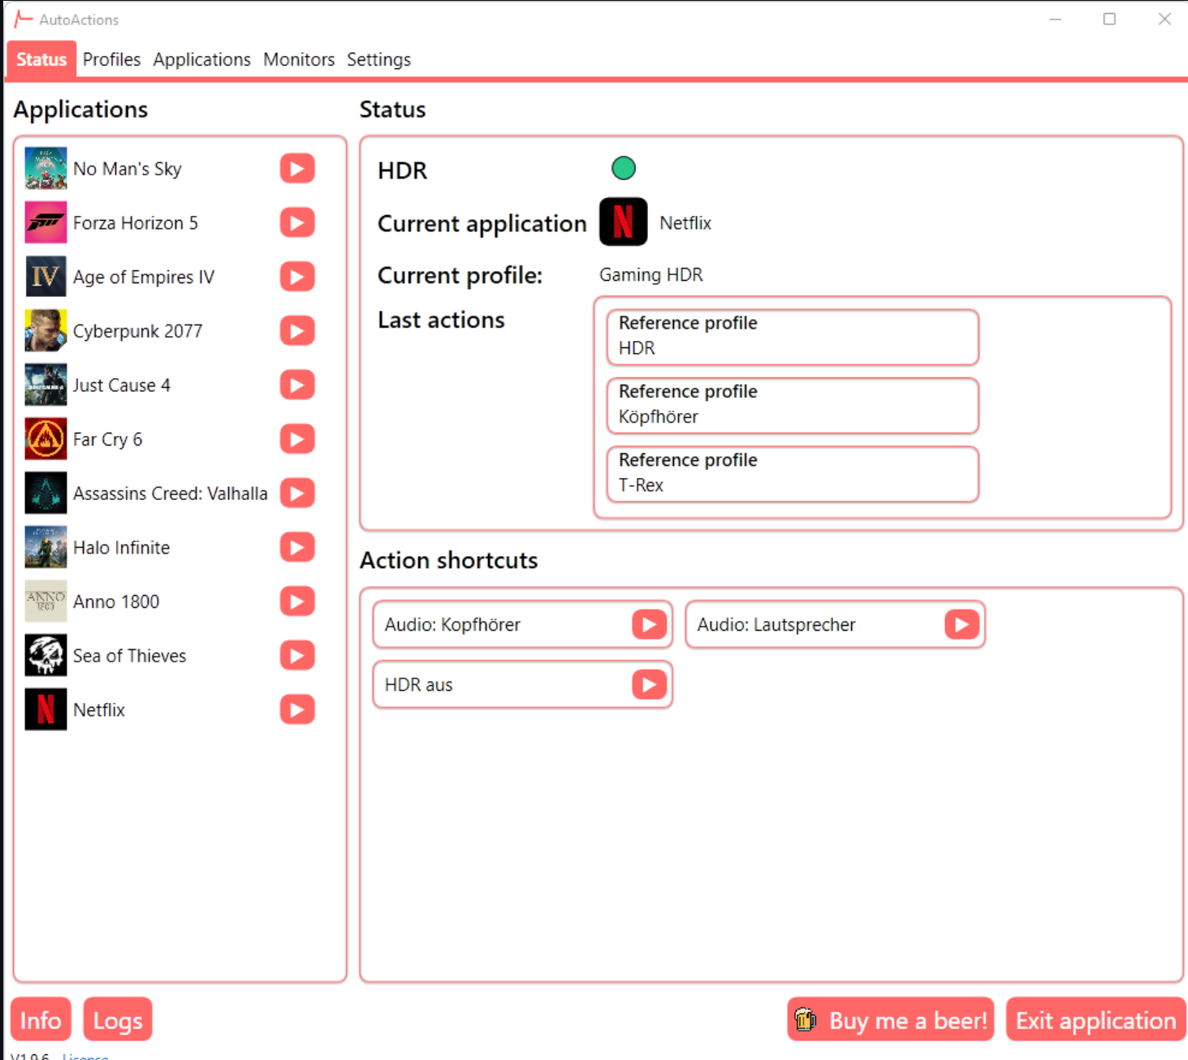Click Just Cause 4 cover thumbnail
The width and height of the screenshot is (1188, 1060).
pos(45,385)
